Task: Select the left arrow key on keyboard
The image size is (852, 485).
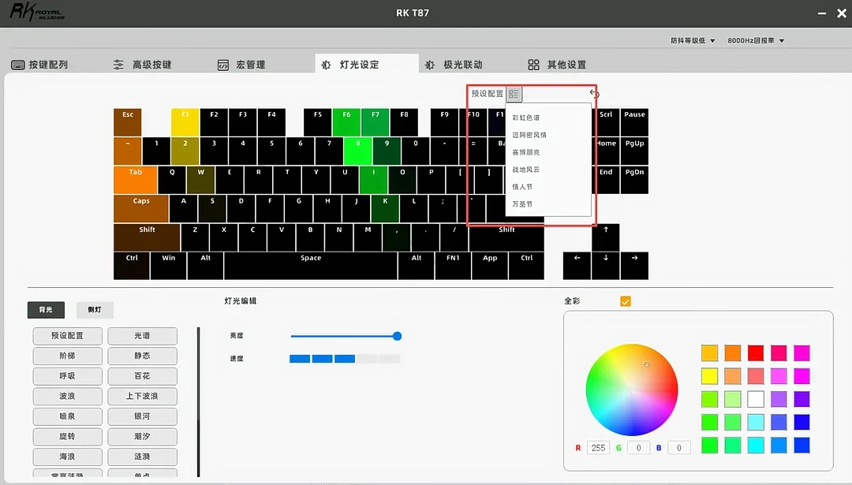Action: point(577,266)
